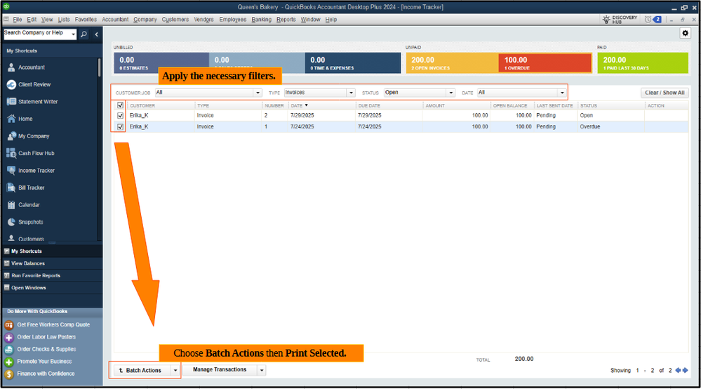Open the Customer:Job filter dropdown

258,93
